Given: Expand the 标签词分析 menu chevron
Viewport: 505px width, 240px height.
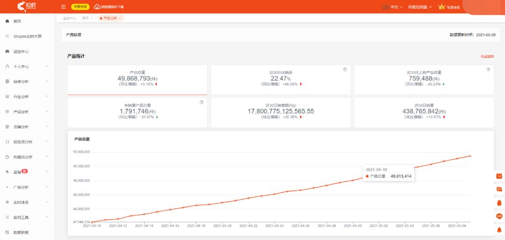Looking at the screenshot, I should tap(47, 142).
